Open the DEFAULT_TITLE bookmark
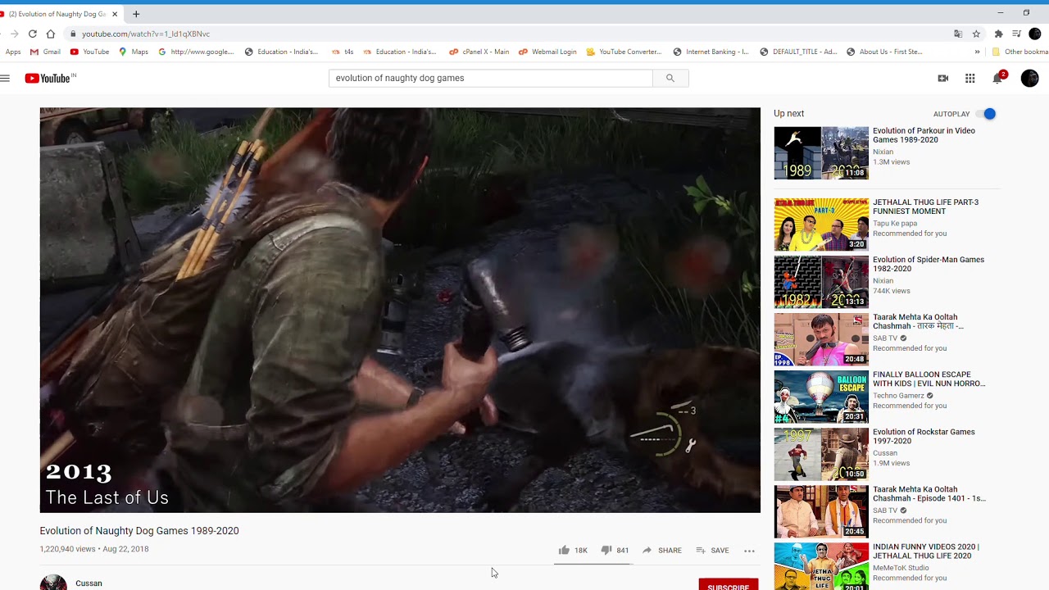 click(x=799, y=52)
